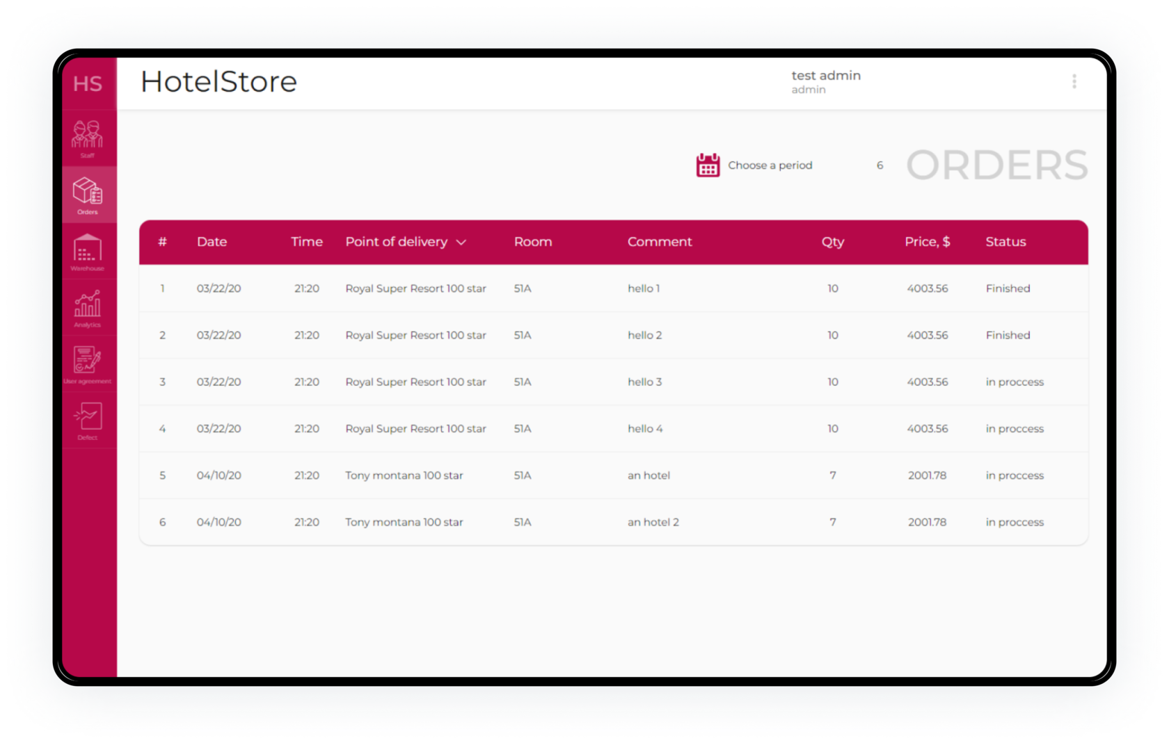Click the quantity 10 in order 2

pos(833,335)
